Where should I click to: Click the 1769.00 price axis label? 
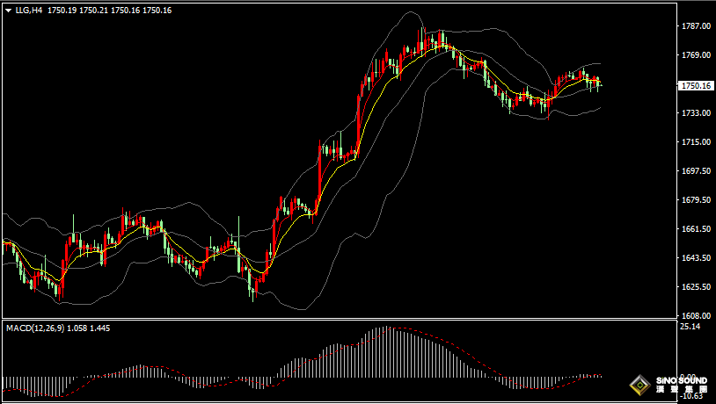click(696, 55)
